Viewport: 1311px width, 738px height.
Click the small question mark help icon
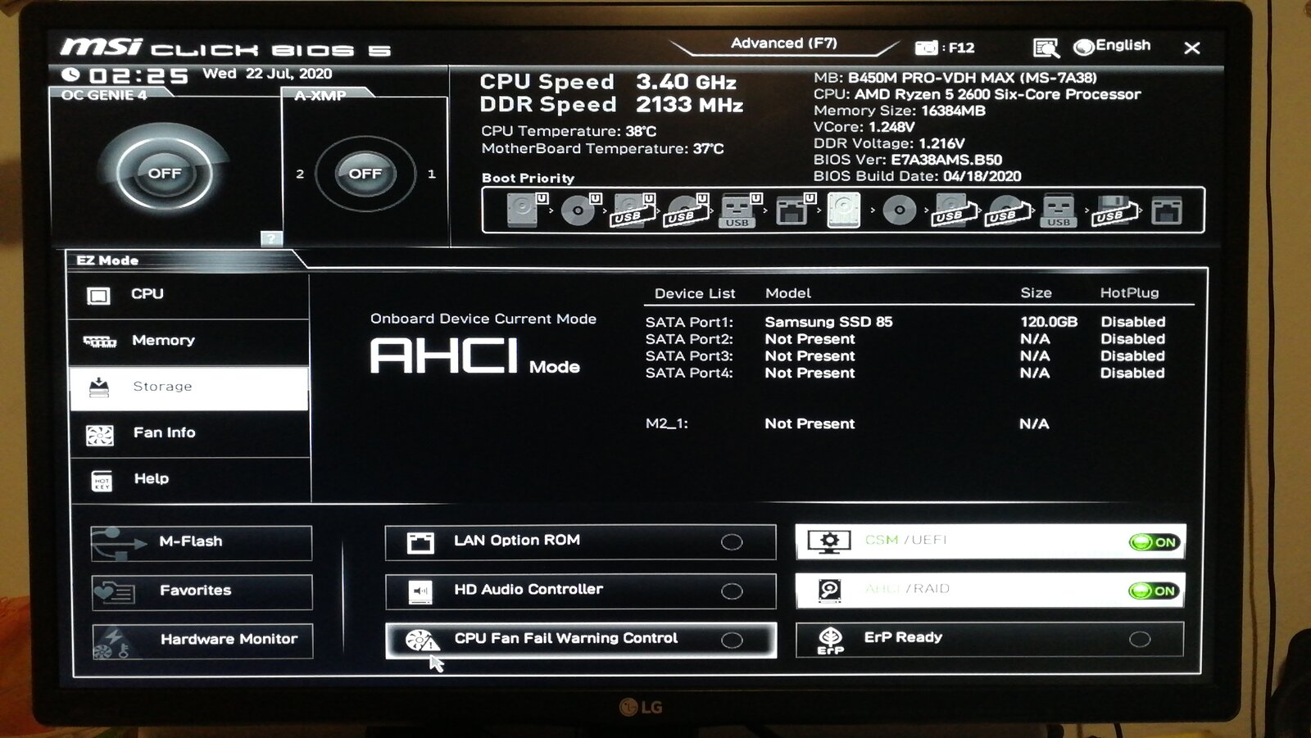pyautogui.click(x=271, y=238)
